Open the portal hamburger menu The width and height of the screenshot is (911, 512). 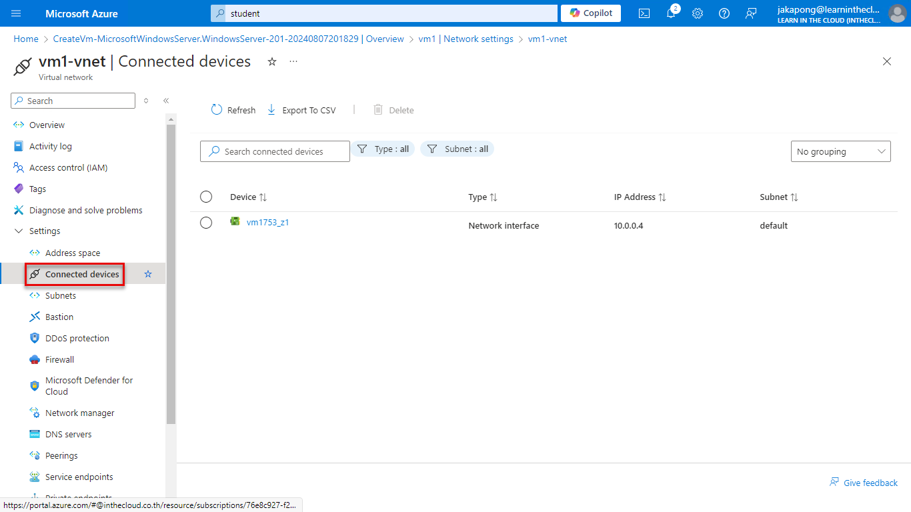point(16,13)
